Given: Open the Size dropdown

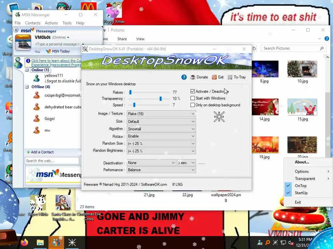Looking at the screenshot, I should [161, 122].
